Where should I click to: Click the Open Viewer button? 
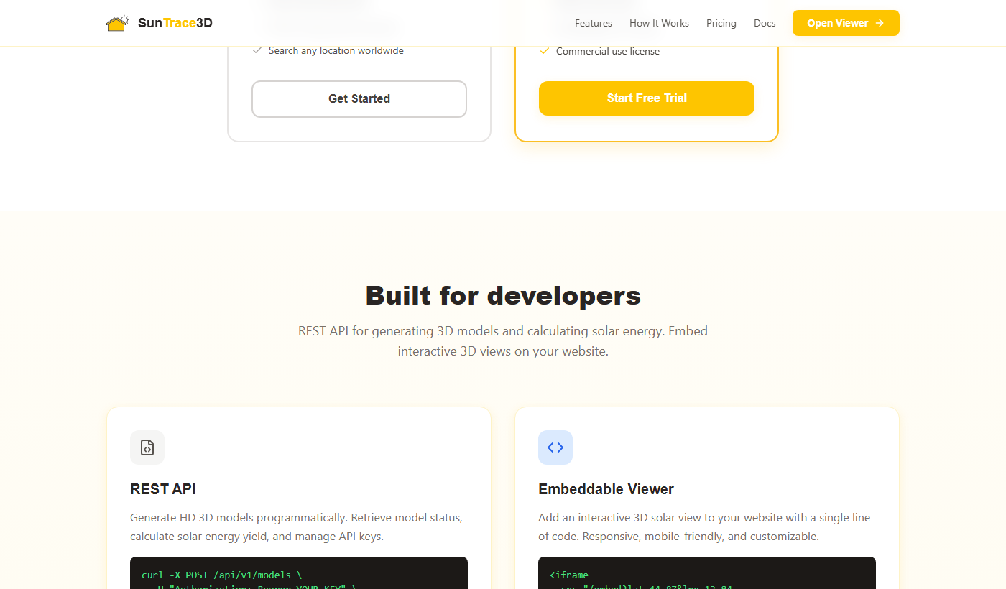point(845,23)
